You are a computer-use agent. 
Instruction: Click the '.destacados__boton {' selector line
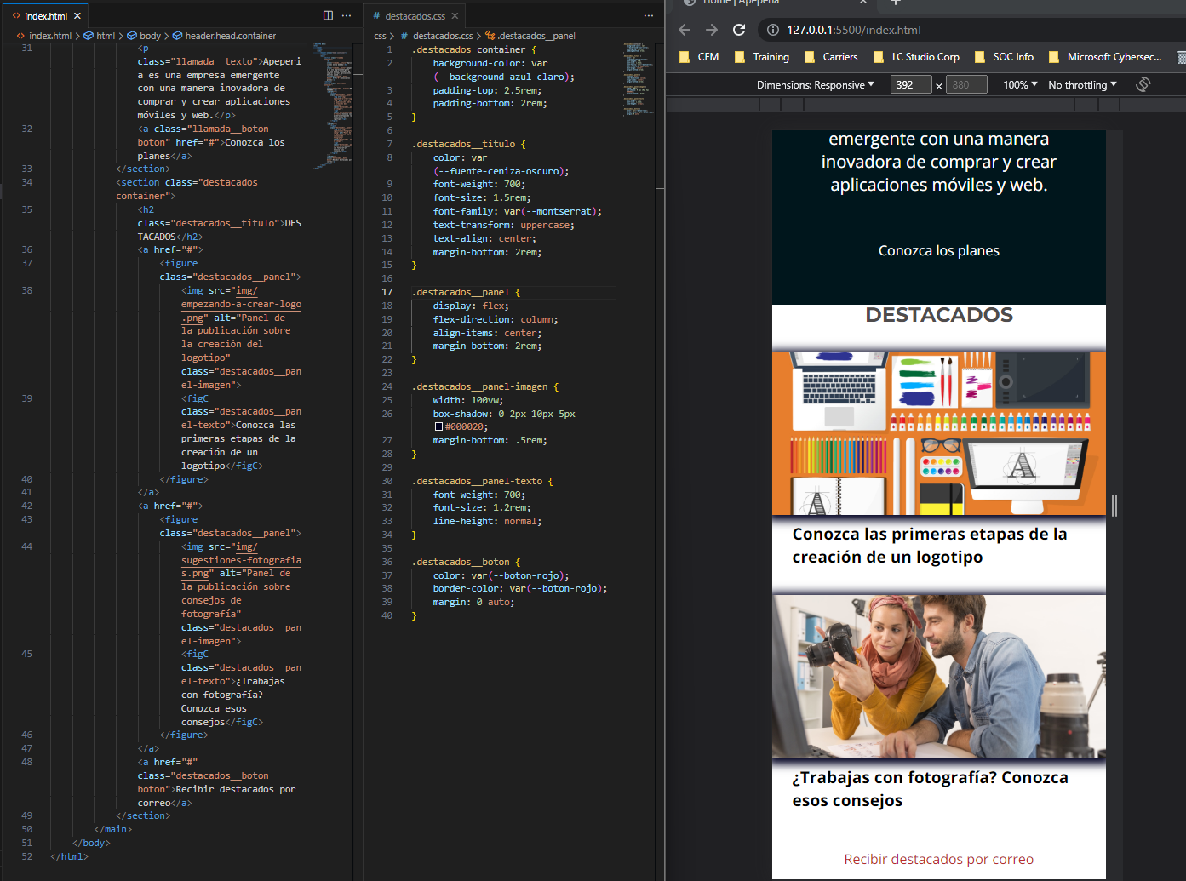tap(467, 562)
